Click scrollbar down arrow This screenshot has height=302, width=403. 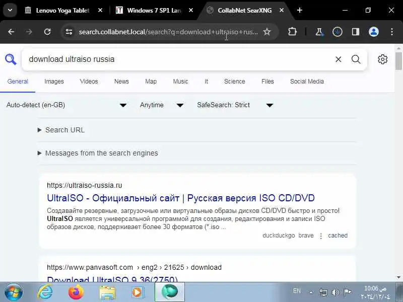398,277
